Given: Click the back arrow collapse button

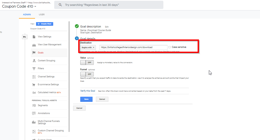Looking at the screenshot, I should coord(25,37).
